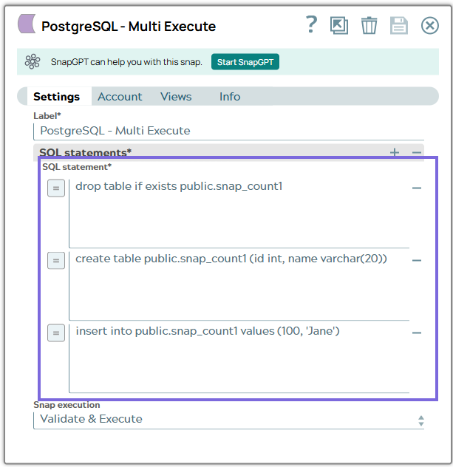Remove the drop table statement row
453x467 pixels.
pyautogui.click(x=417, y=188)
